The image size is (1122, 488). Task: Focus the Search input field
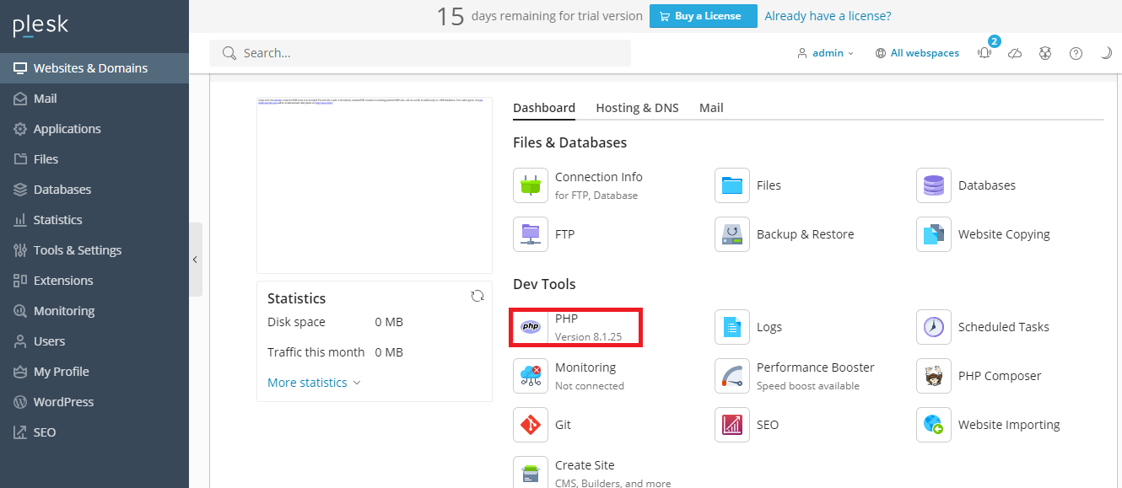[420, 53]
